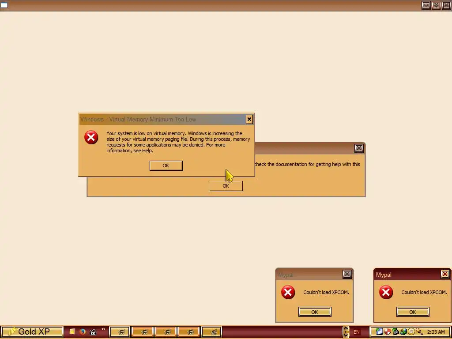Click the error icon in faded-title Mypal dialog

coord(288,292)
